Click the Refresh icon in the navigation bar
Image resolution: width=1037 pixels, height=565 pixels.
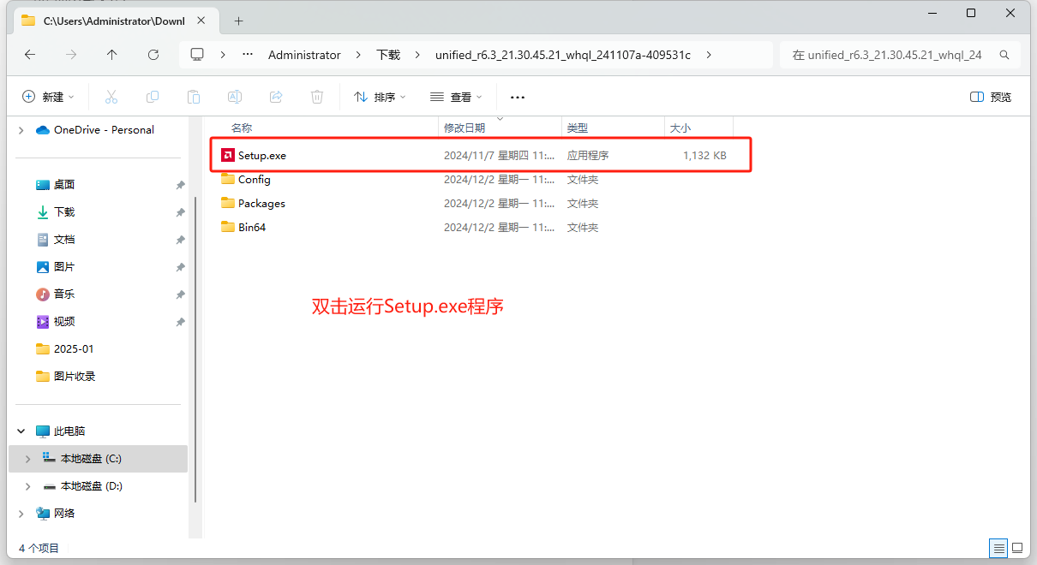(153, 54)
